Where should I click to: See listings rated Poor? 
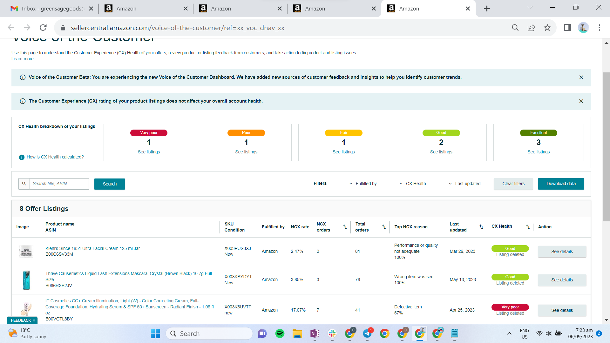tap(246, 152)
